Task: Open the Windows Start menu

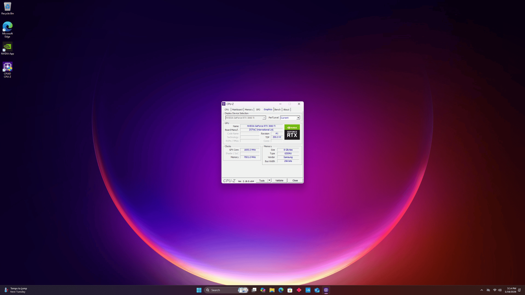Action: pos(199,290)
